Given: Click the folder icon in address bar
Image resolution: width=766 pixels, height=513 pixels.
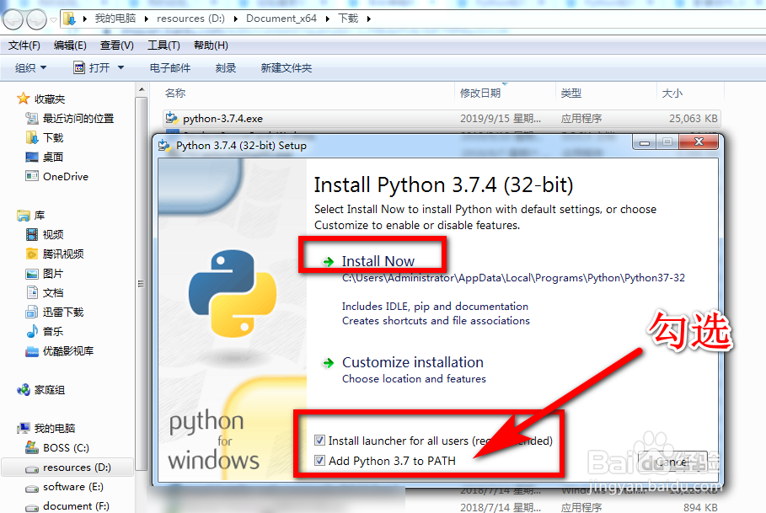Looking at the screenshot, I should pyautogui.click(x=69, y=19).
